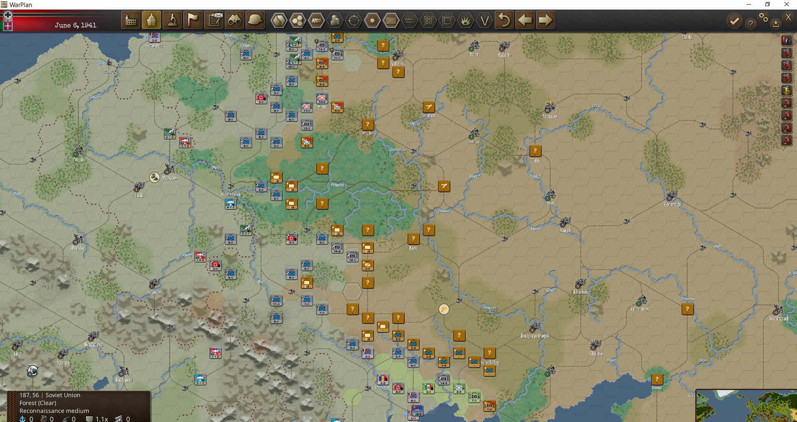Screen dimensions: 797x422
Task: Select the unknown unit at Rostov
Action: (x=657, y=379)
